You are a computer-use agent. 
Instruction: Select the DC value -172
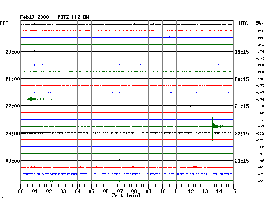[260, 120]
